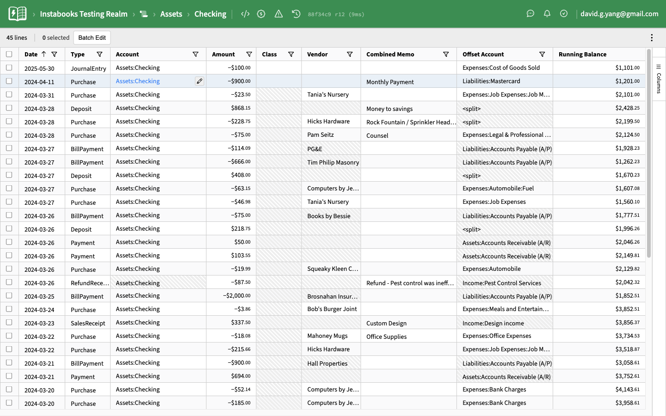Click the pencil edit icon in Account cell

tap(199, 81)
